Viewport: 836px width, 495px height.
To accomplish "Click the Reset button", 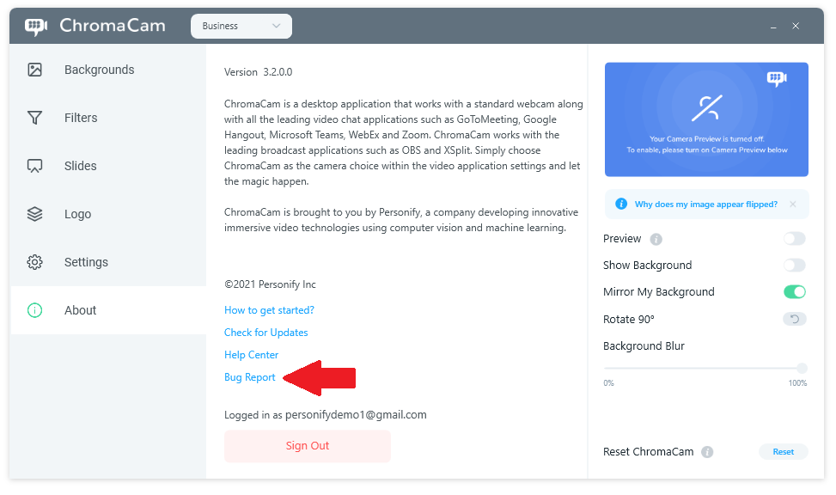I will [x=783, y=452].
